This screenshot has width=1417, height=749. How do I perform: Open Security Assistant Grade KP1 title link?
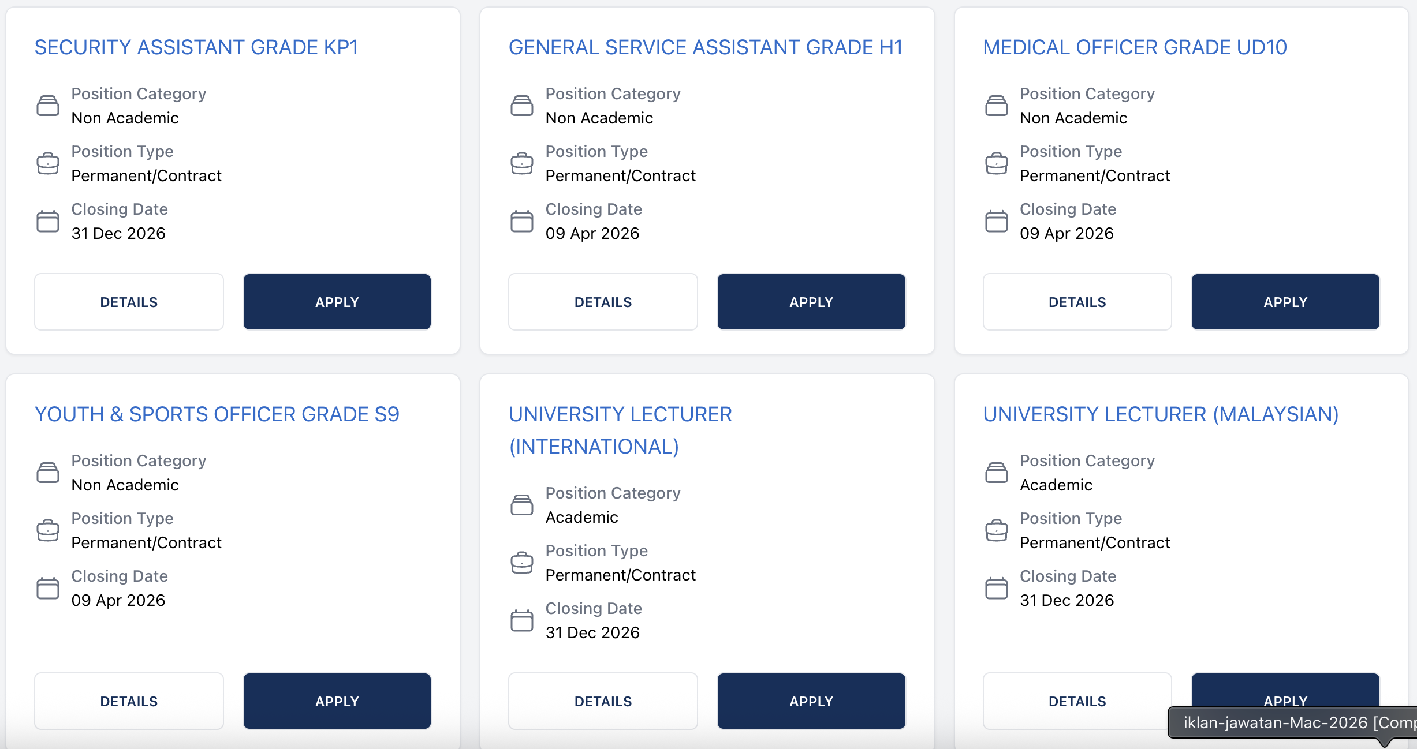(196, 47)
